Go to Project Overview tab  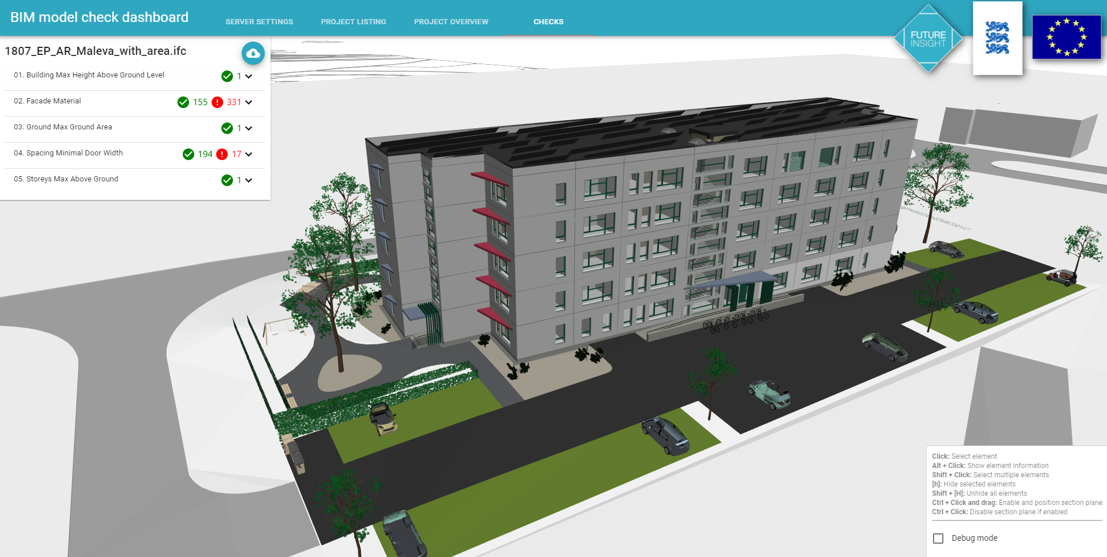(451, 22)
